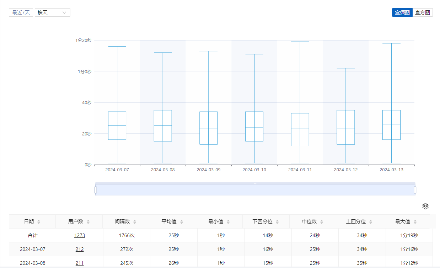Sort table by 最小值 column arrows
The width and height of the screenshot is (440, 268).
pos(228,222)
